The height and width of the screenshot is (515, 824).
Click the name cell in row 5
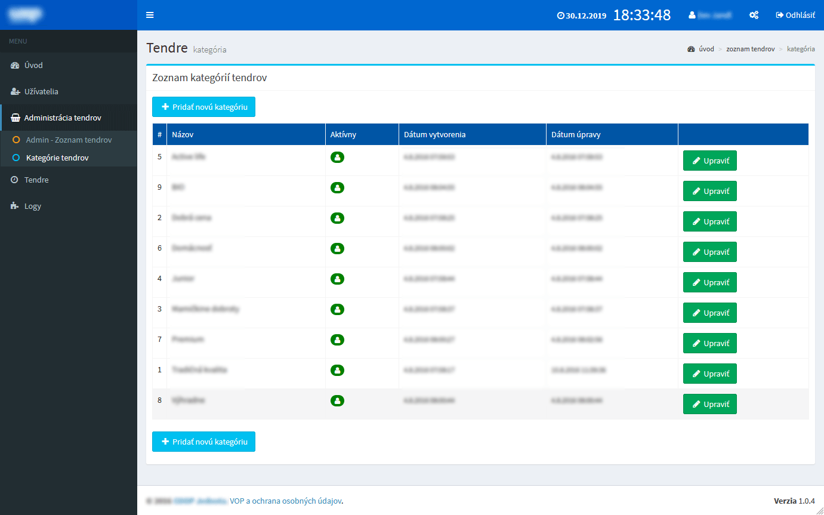pos(246,161)
